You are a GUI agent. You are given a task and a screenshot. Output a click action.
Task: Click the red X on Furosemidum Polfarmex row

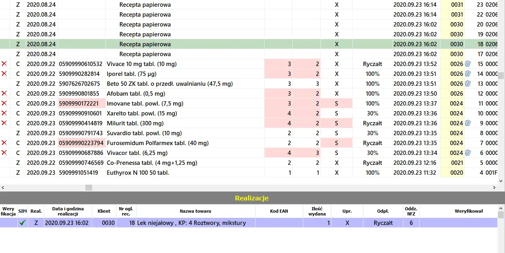click(4, 143)
